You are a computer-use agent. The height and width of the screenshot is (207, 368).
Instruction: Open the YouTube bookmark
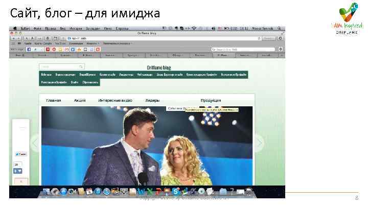click(60, 43)
